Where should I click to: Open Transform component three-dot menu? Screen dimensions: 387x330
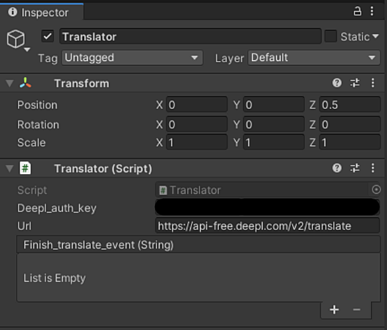(x=372, y=83)
